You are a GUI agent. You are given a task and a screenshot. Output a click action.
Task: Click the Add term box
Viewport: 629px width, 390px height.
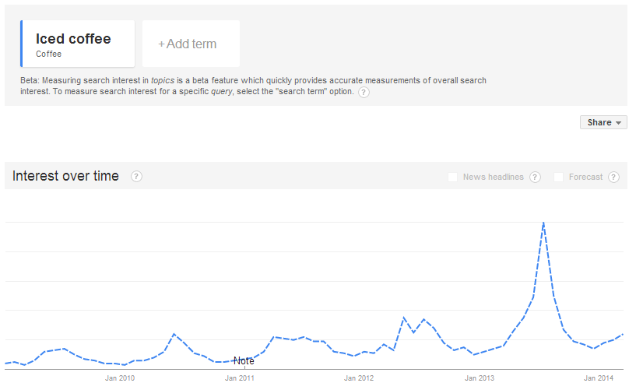[x=191, y=44]
